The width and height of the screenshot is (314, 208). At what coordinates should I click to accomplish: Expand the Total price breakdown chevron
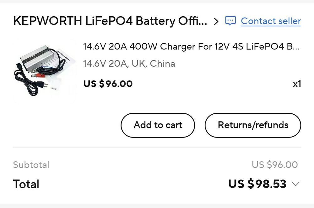point(295,184)
